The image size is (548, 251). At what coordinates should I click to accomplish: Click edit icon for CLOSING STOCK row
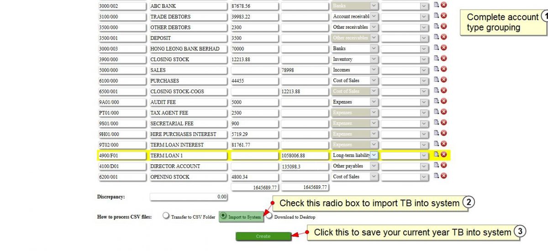point(436,59)
